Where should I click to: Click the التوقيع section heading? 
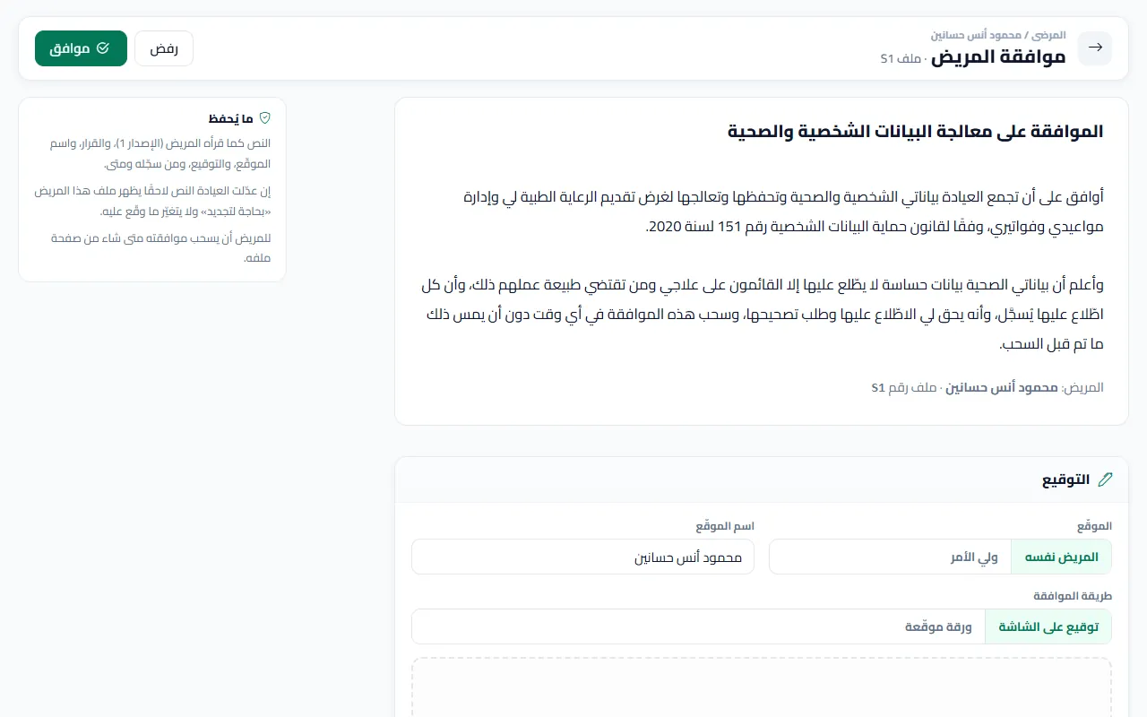[x=1065, y=479]
